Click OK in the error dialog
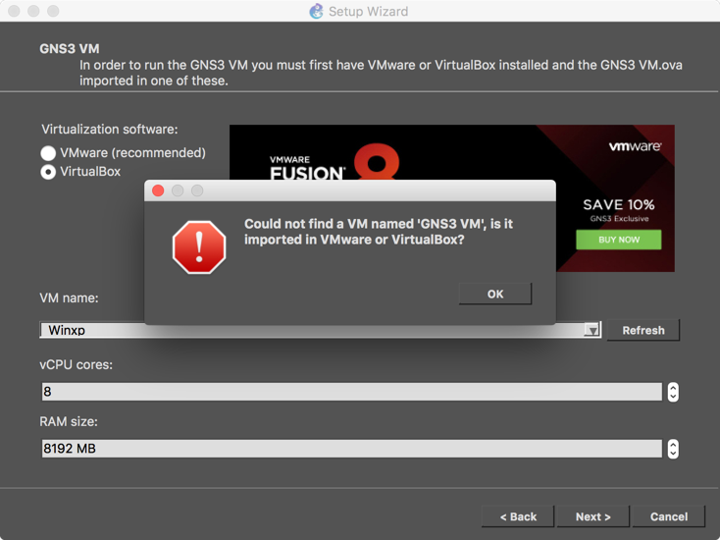 [x=495, y=294]
